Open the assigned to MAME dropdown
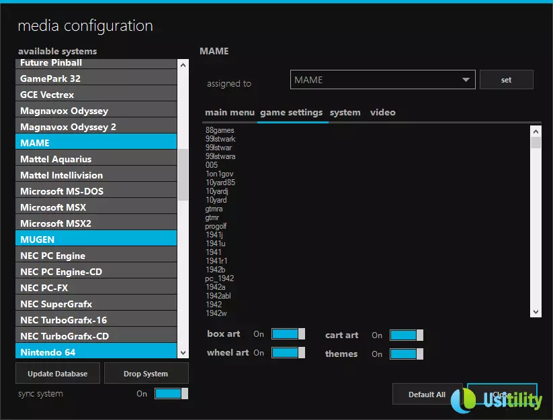Image resolution: width=553 pixels, height=420 pixels. point(382,80)
